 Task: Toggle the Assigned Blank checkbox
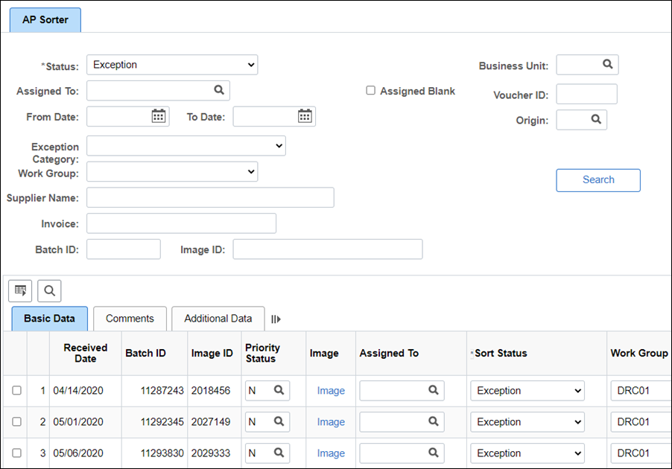(x=371, y=90)
